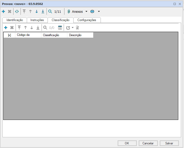The image size is (184, 148).
Task: Jump to last record in the main toolbar
Action: tap(43, 12)
